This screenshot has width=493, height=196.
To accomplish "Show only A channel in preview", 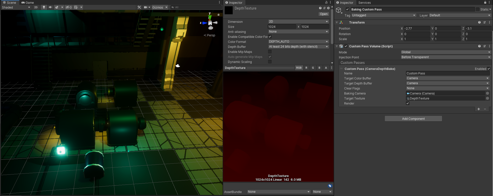I will coord(326,68).
